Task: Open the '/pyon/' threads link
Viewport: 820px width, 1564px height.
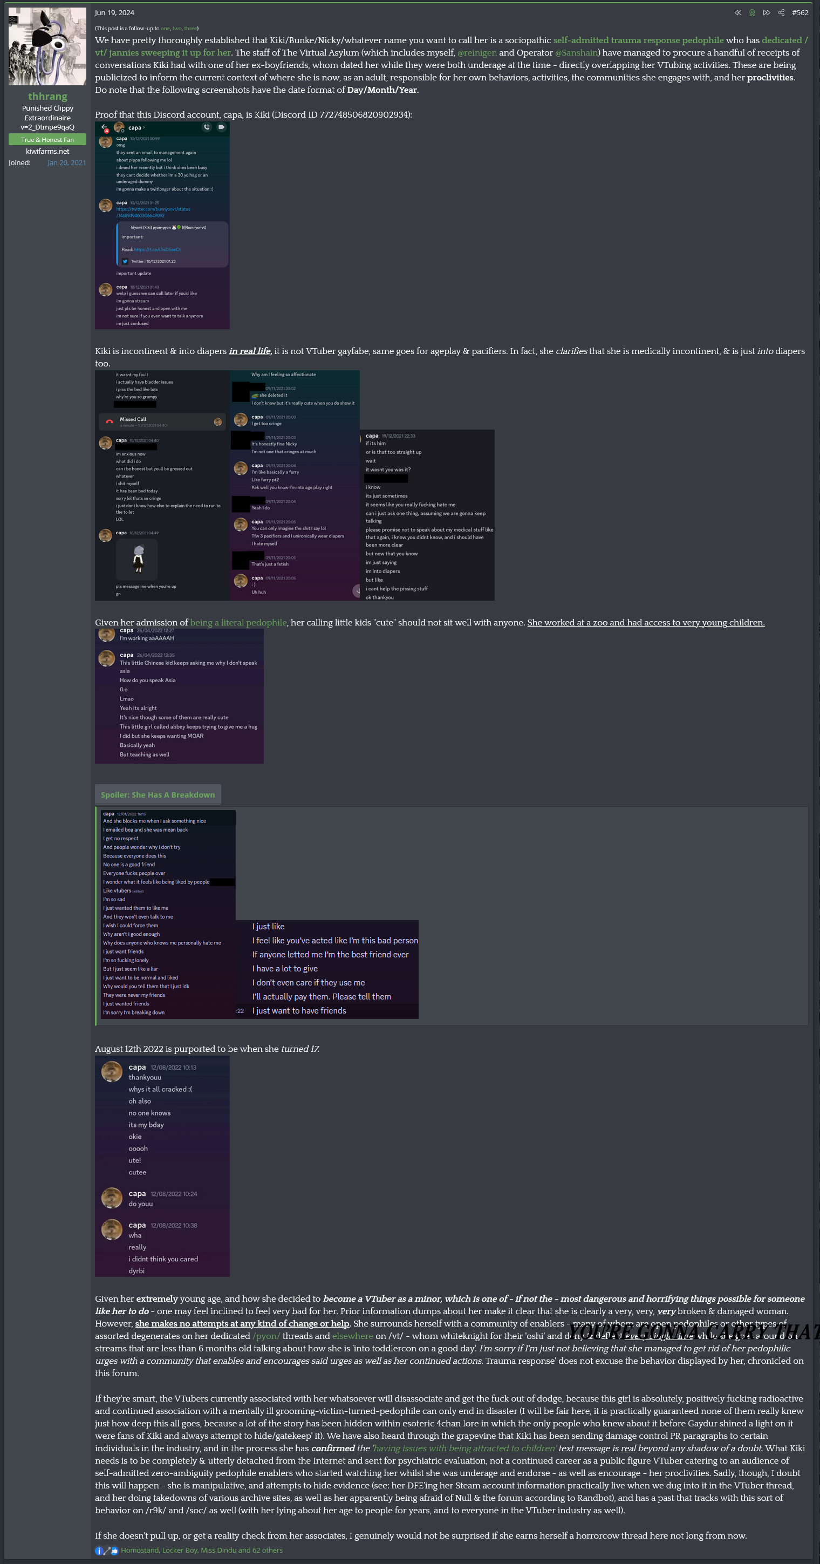Action: [266, 1336]
